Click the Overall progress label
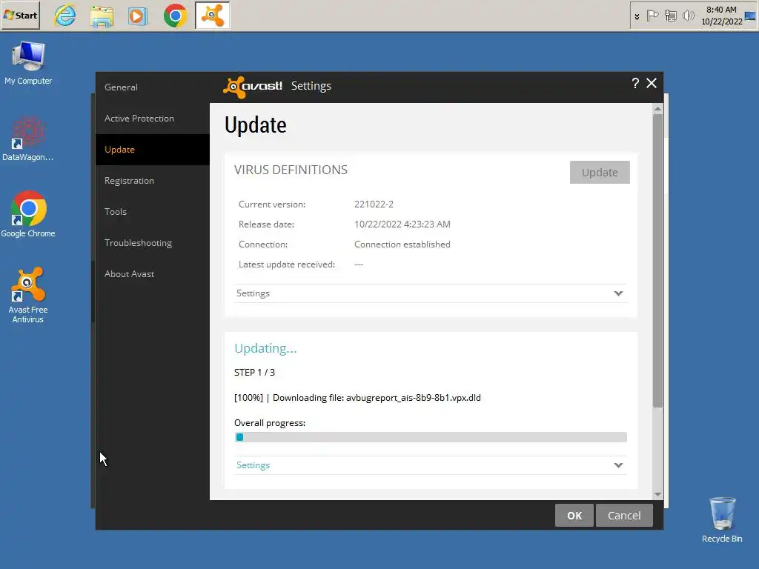 [x=270, y=423]
